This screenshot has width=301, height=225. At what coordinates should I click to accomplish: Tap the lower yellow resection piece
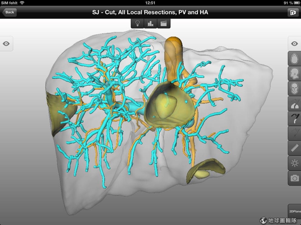[206, 171]
